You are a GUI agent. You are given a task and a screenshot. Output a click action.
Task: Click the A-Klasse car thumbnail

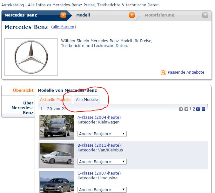(x=57, y=127)
